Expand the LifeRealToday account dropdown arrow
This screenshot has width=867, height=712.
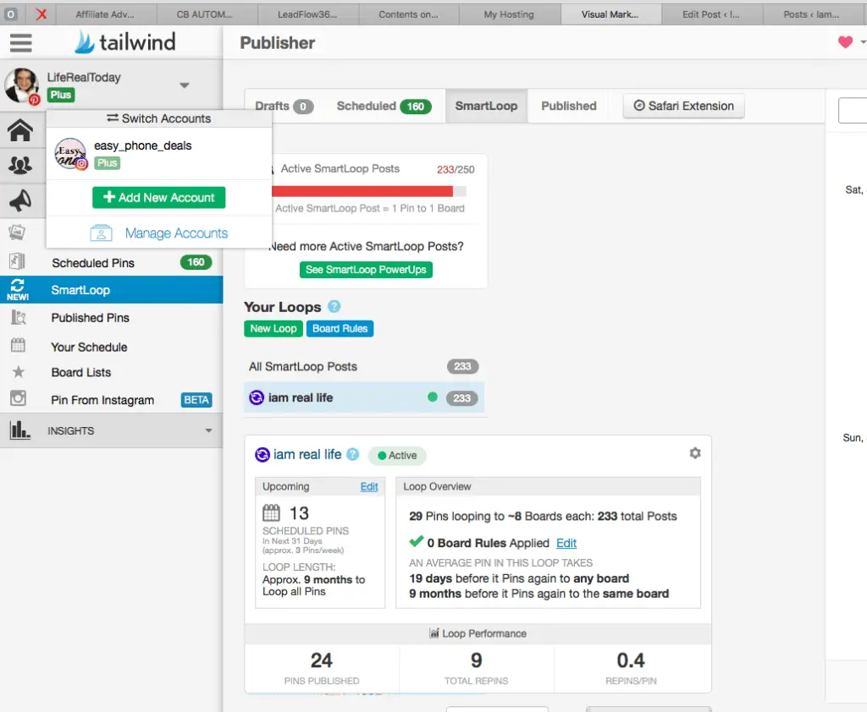(x=185, y=85)
